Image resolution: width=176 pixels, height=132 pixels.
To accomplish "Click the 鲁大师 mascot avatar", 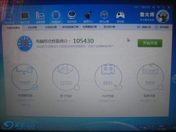I will pos(163,16).
